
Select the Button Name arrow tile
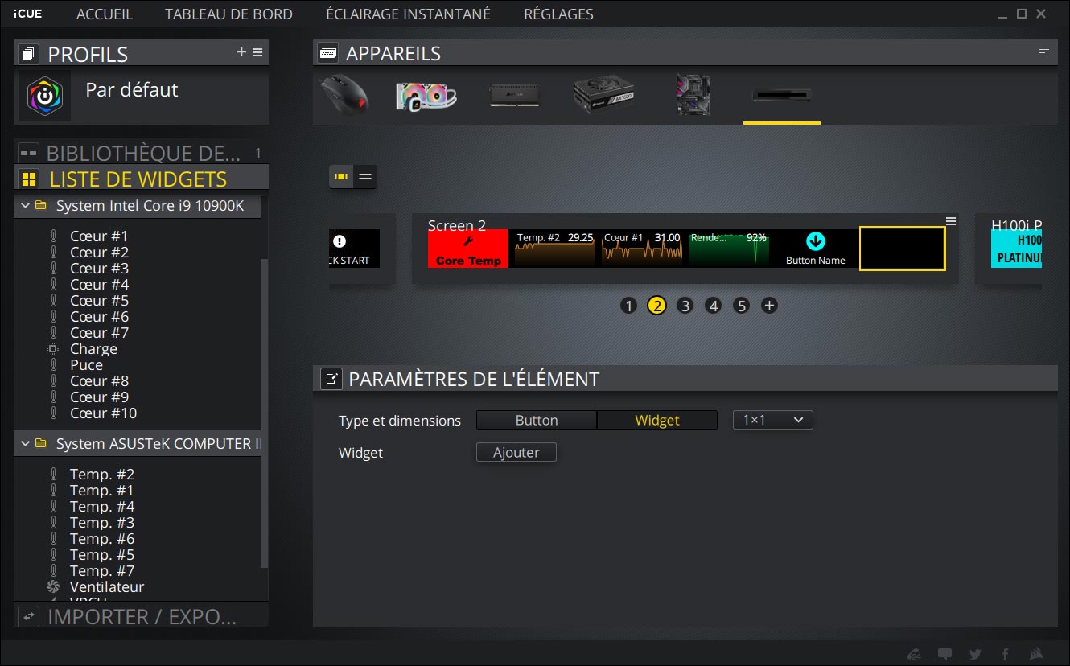tap(816, 249)
